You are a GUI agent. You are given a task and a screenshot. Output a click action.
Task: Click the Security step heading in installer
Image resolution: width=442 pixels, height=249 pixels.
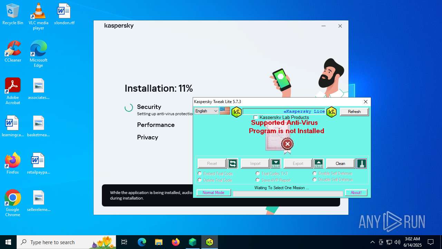point(149,107)
